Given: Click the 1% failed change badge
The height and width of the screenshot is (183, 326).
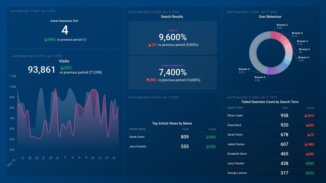Looking at the screenshot, I should pyautogui.click(x=152, y=45).
